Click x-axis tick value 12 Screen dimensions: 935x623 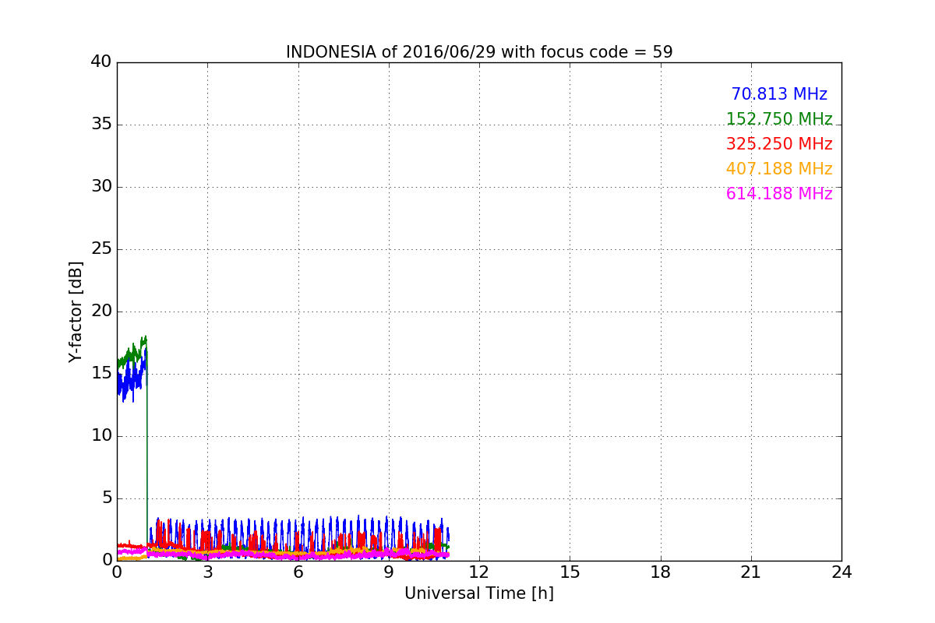tap(479, 572)
